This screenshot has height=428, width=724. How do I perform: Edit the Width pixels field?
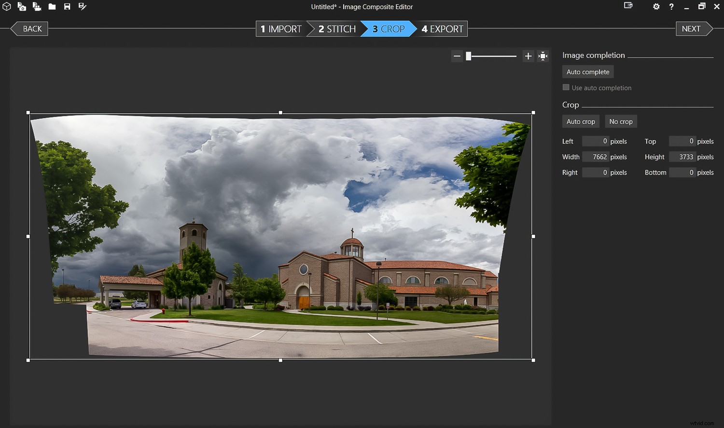[x=596, y=157]
